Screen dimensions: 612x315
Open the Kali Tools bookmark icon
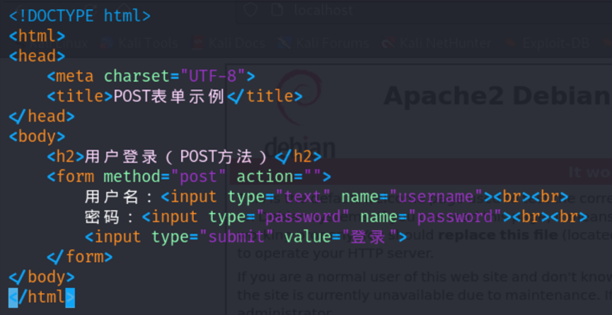pyautogui.click(x=107, y=43)
